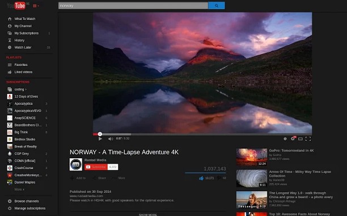The image size is (347, 216).
Task: Click the search field containing norway
Action: [x=133, y=6]
